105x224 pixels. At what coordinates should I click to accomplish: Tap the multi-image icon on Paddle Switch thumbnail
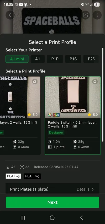click(x=95, y=82)
